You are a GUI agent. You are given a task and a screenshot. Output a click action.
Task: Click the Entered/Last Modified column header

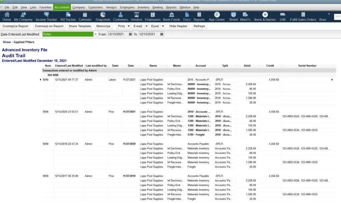(69, 66)
